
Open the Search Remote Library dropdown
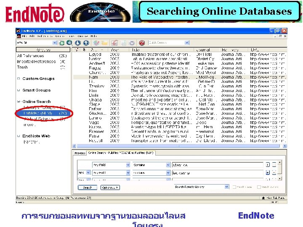click(x=227, y=187)
